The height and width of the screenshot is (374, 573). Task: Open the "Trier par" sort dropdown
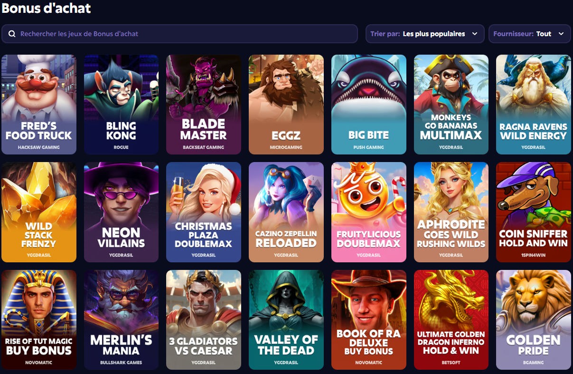click(x=425, y=34)
